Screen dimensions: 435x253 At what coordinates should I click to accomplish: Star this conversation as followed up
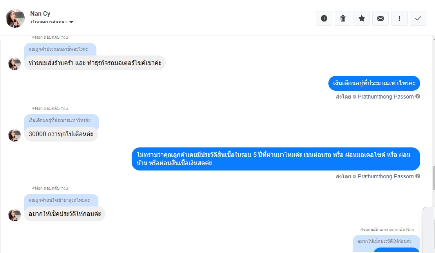tap(362, 18)
